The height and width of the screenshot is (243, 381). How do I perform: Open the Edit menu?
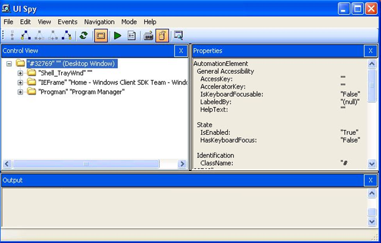coord(25,22)
